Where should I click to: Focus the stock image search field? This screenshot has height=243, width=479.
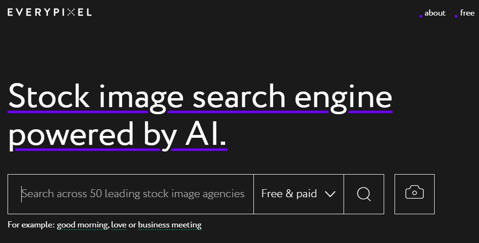(131, 194)
